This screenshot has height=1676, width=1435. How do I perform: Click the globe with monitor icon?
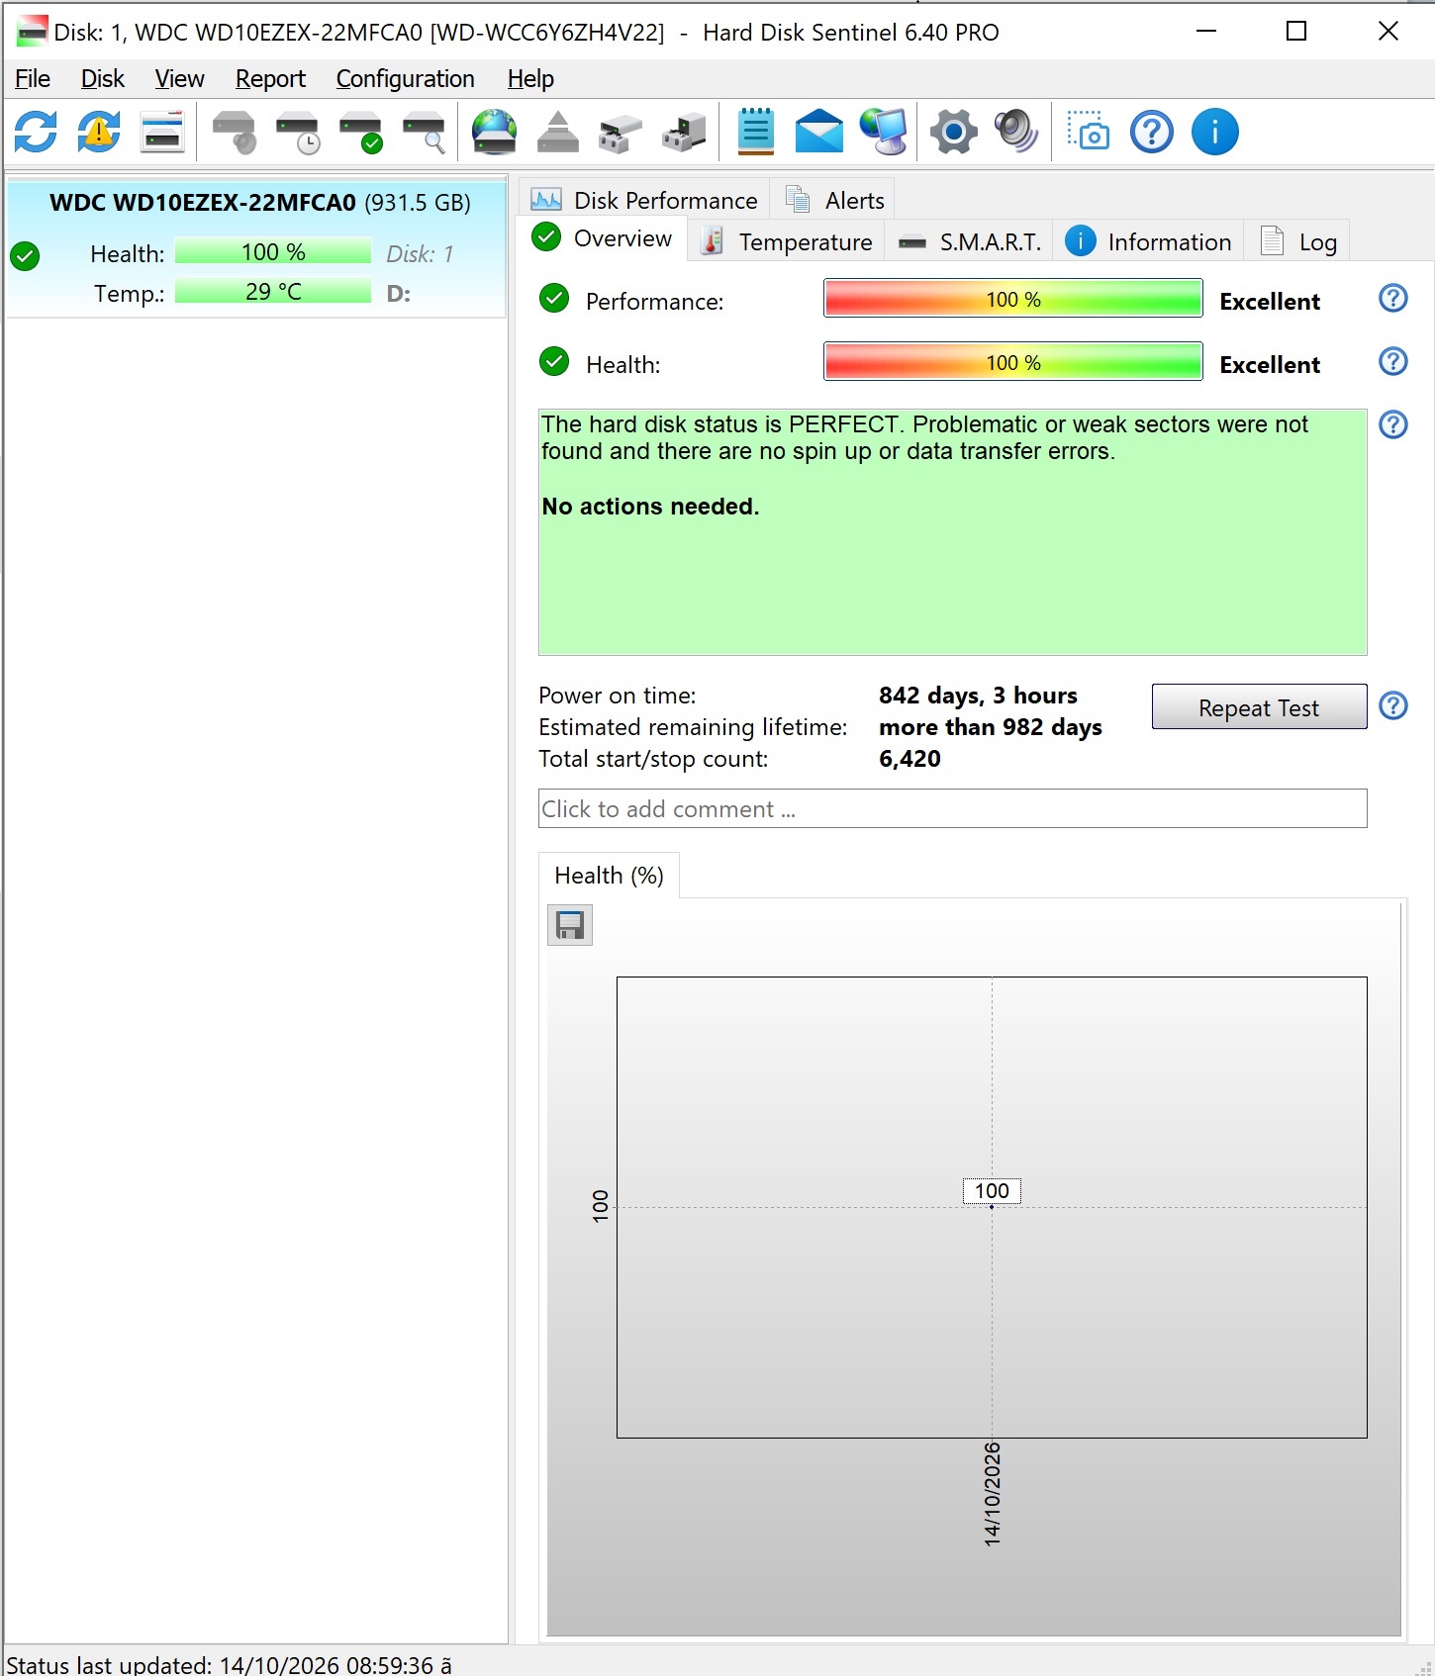click(x=883, y=132)
